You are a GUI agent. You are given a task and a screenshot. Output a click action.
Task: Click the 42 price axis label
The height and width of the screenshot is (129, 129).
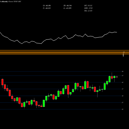click(123, 82)
